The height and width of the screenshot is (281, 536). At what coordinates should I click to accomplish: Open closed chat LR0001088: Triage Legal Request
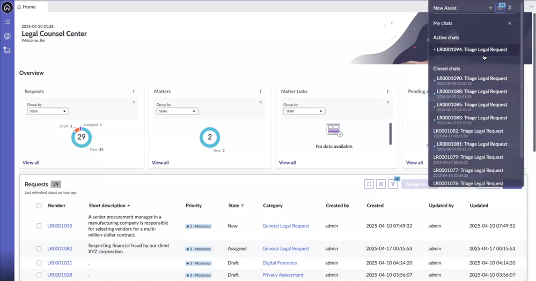pyautogui.click(x=472, y=94)
